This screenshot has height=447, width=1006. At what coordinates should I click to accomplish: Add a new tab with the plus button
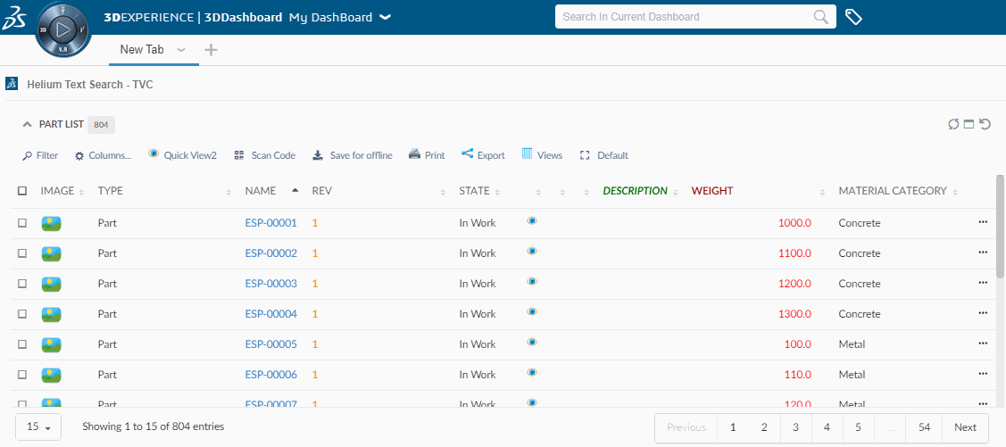(x=211, y=50)
